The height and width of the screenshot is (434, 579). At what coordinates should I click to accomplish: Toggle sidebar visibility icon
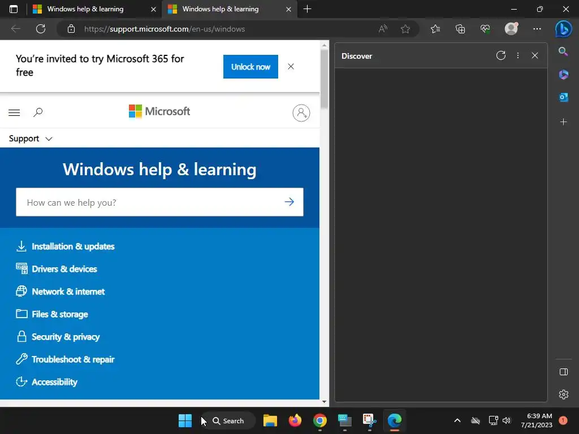click(564, 372)
